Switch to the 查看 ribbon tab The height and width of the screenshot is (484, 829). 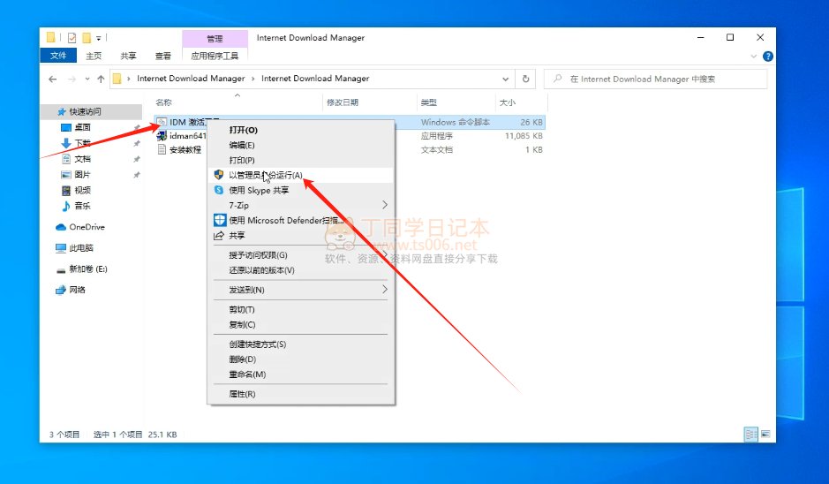(162, 56)
